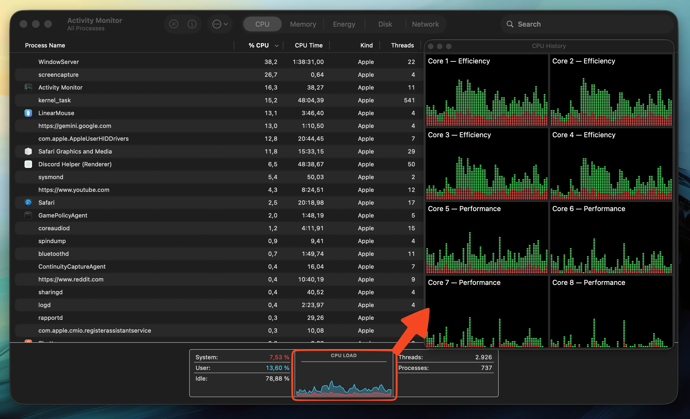Click the Threads total value 2.926
This screenshot has width=690, height=419.
coord(483,357)
